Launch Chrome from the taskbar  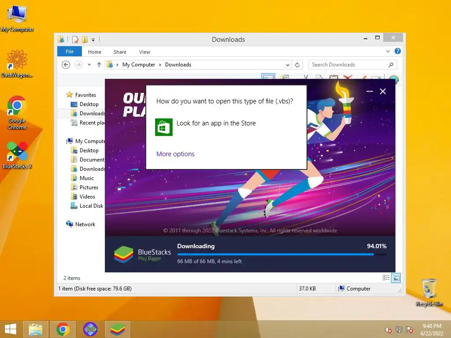point(63,329)
